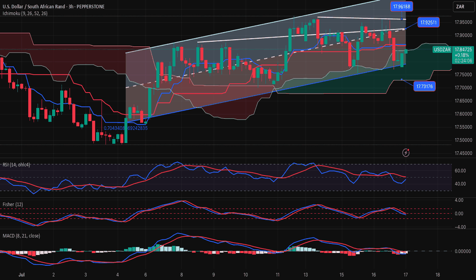This screenshot has width=476, height=280.
Task: Select the Ichimoku (9, 26, 52, 26) indicator label
Action: tap(25, 13)
